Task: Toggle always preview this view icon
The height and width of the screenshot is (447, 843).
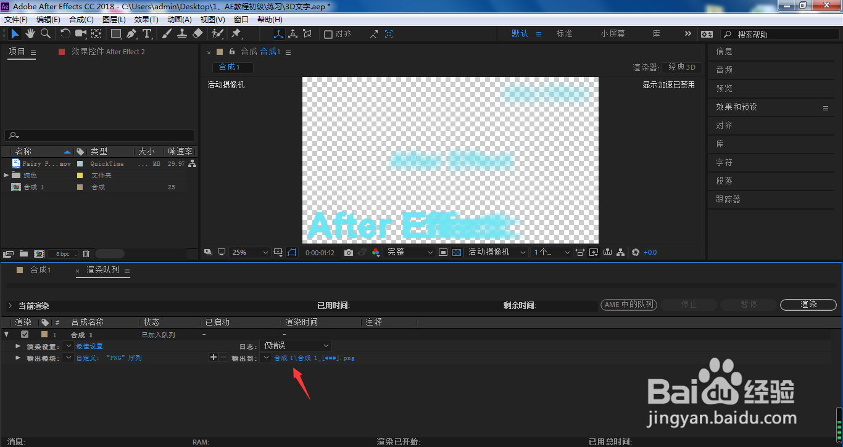Action: click(207, 252)
